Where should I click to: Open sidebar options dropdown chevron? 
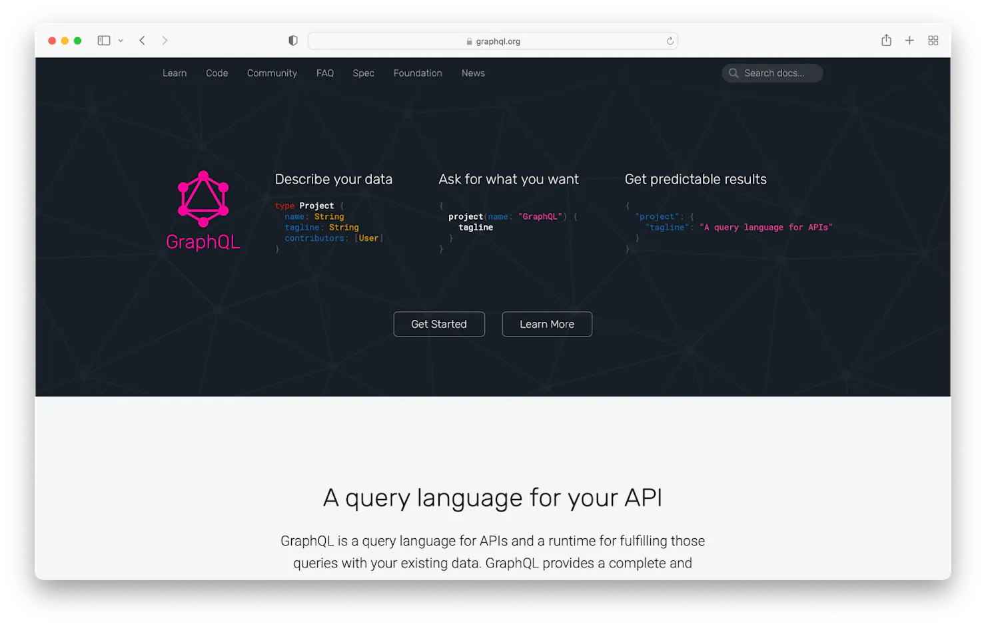121,41
